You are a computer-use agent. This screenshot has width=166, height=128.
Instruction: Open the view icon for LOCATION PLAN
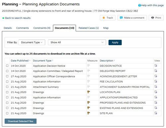pyautogui.click(x=156, y=92)
